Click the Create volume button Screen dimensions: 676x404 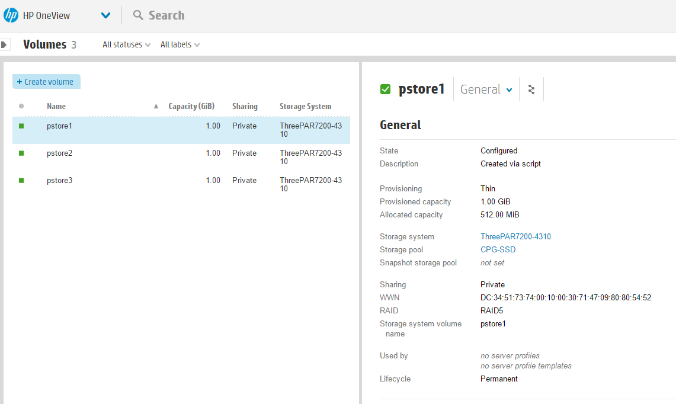tap(46, 82)
